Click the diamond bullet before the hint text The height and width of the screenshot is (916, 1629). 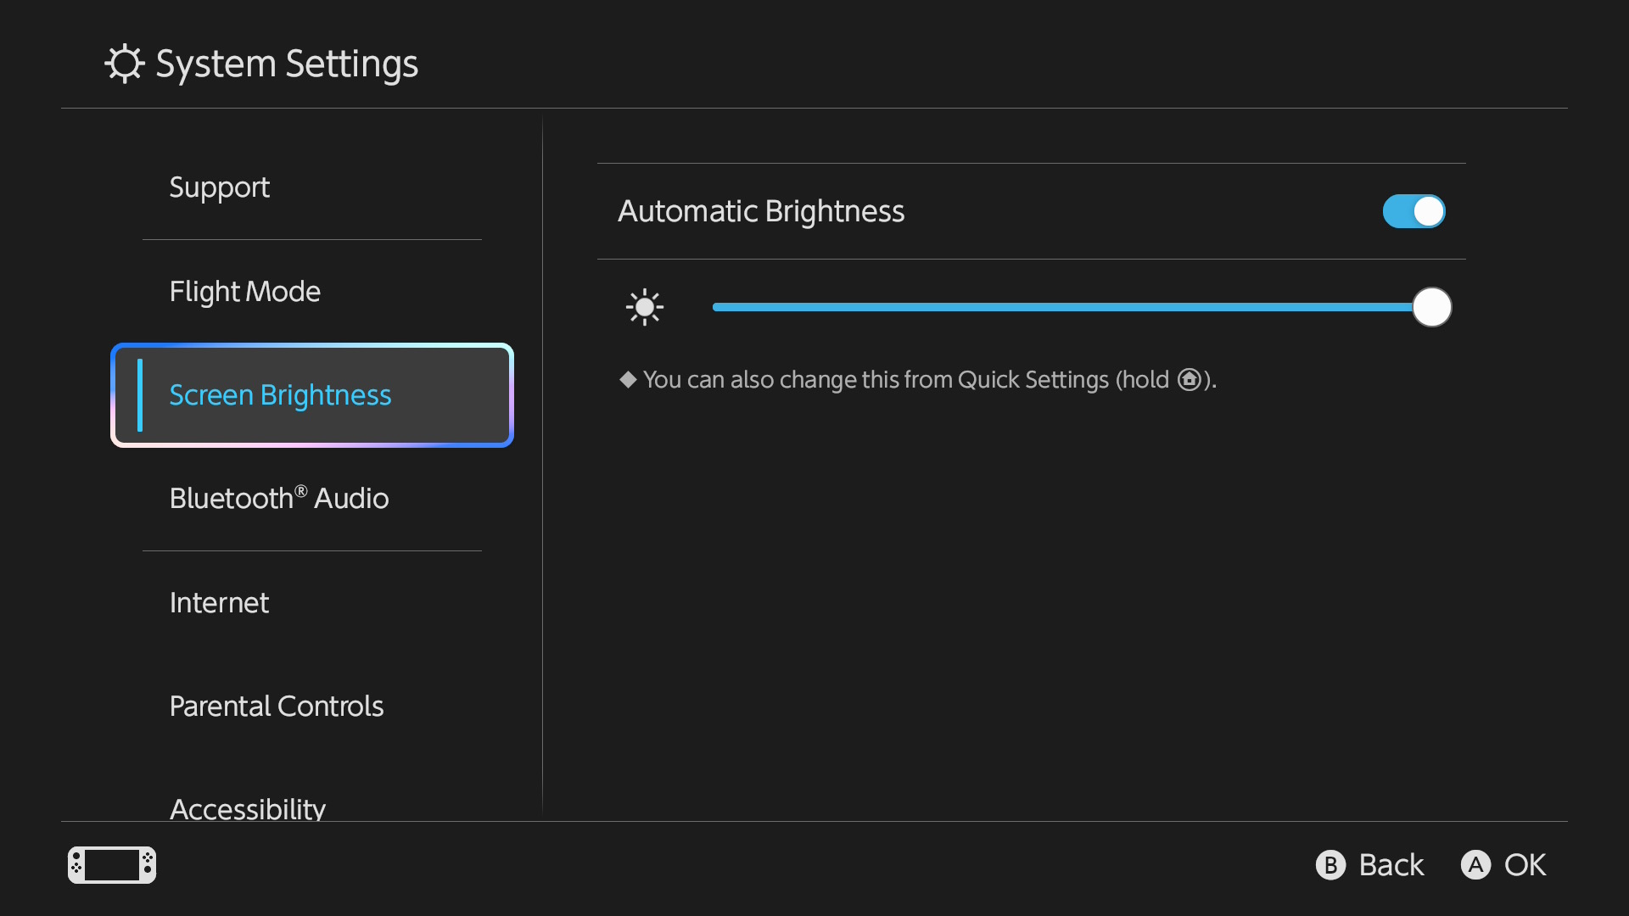click(x=628, y=380)
